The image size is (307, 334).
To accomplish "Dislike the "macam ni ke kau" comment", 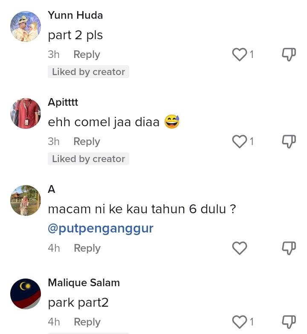I will (x=289, y=248).
